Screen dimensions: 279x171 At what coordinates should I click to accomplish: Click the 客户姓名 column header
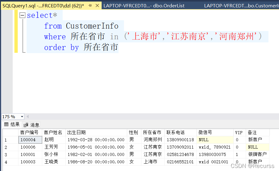[54, 132]
